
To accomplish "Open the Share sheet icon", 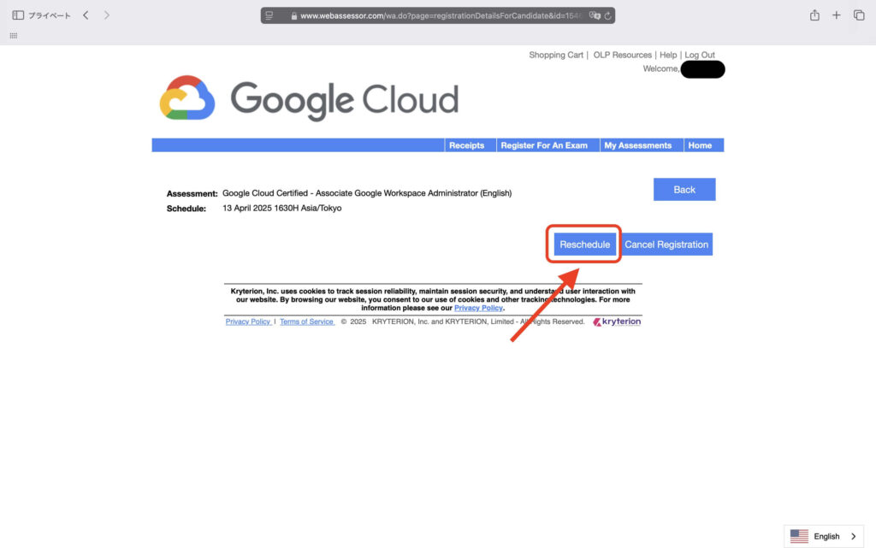I will (814, 15).
